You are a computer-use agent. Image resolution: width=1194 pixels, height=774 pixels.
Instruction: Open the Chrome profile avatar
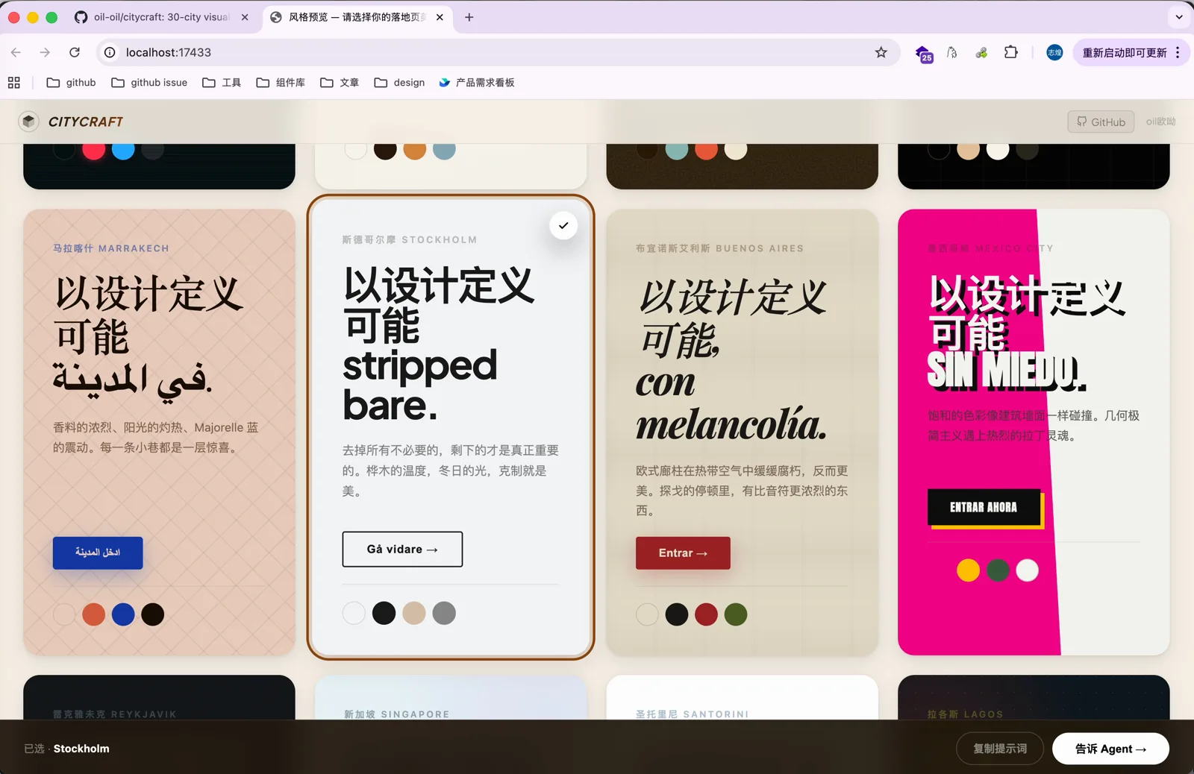point(1054,52)
